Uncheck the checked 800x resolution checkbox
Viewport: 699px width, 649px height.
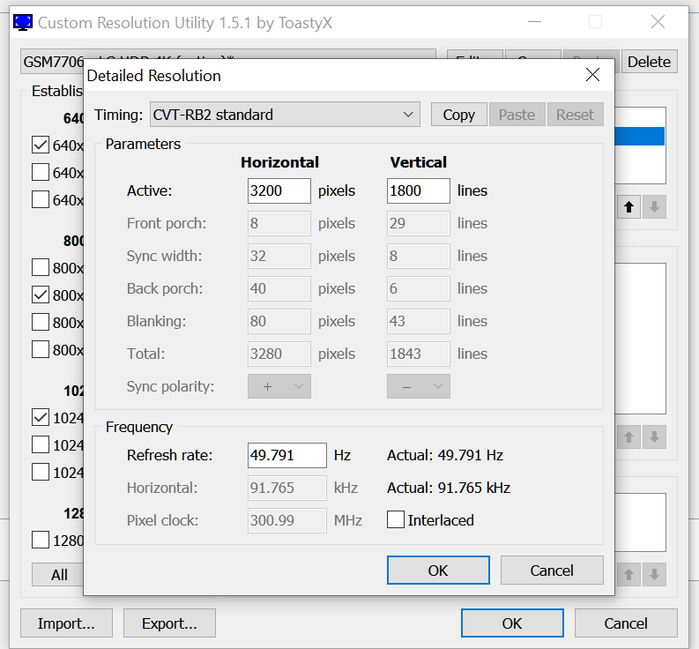41,295
